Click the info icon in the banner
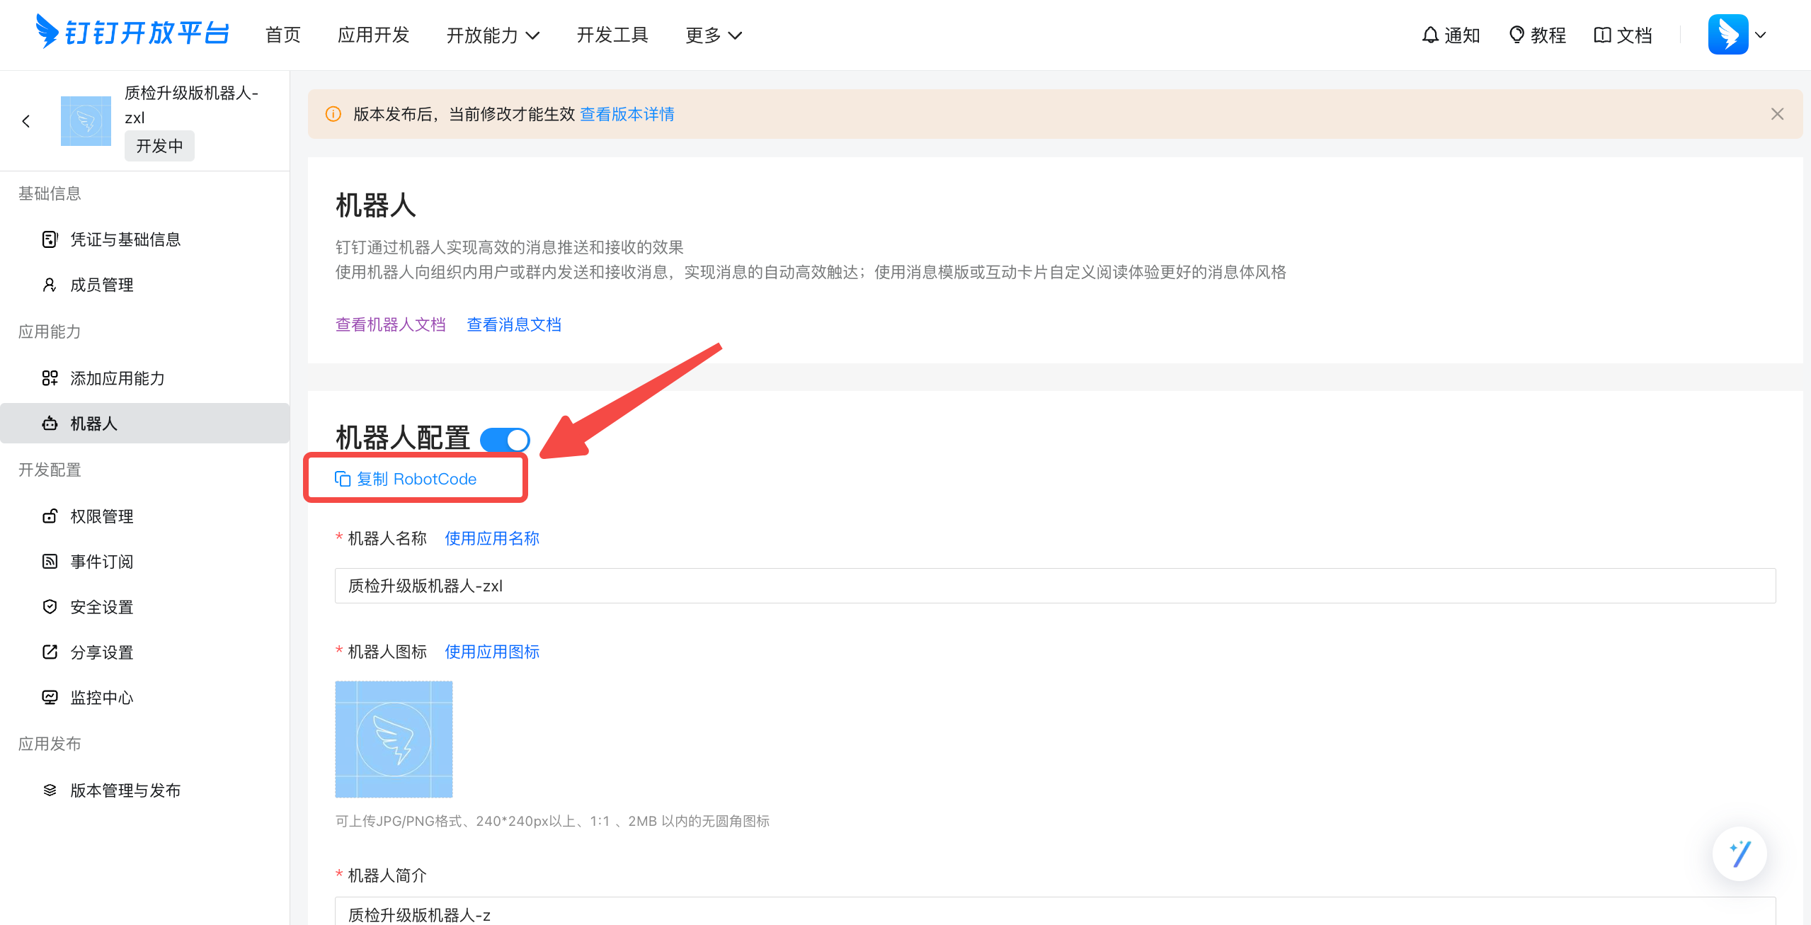Screen dimensions: 1811x925 (333, 114)
